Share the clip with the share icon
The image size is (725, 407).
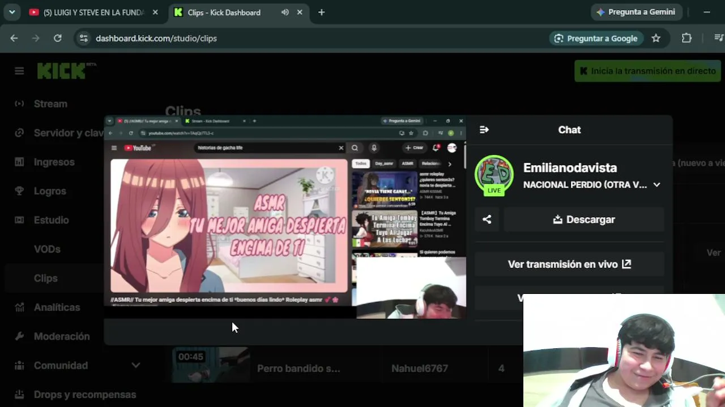[487, 219]
